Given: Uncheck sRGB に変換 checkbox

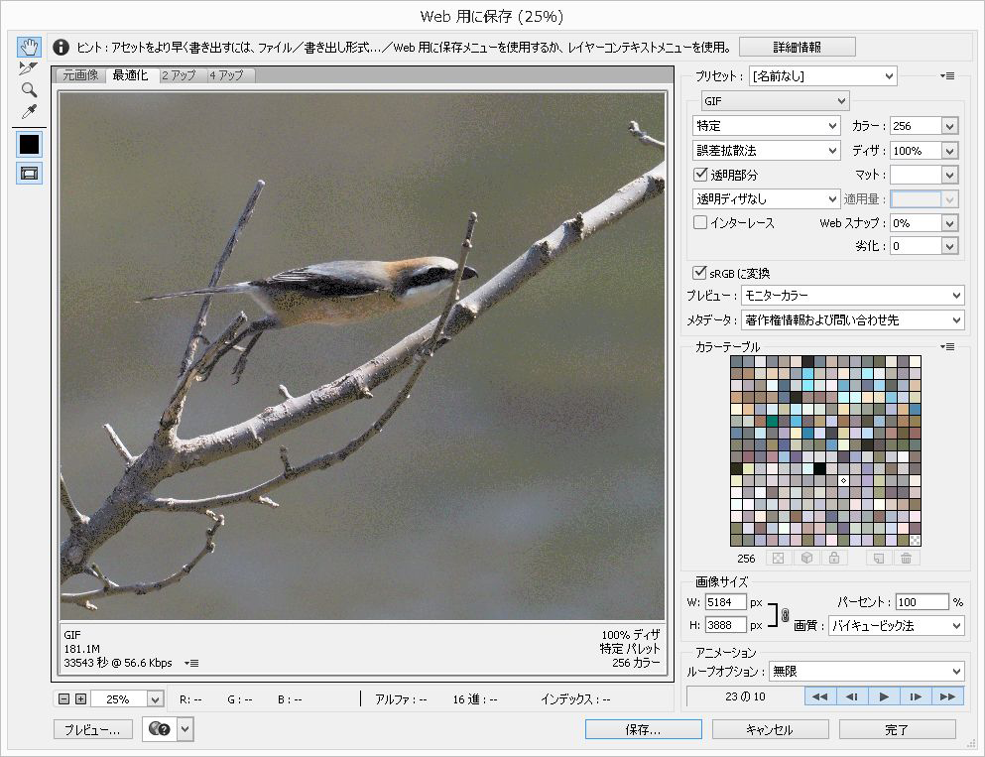Looking at the screenshot, I should click(700, 273).
